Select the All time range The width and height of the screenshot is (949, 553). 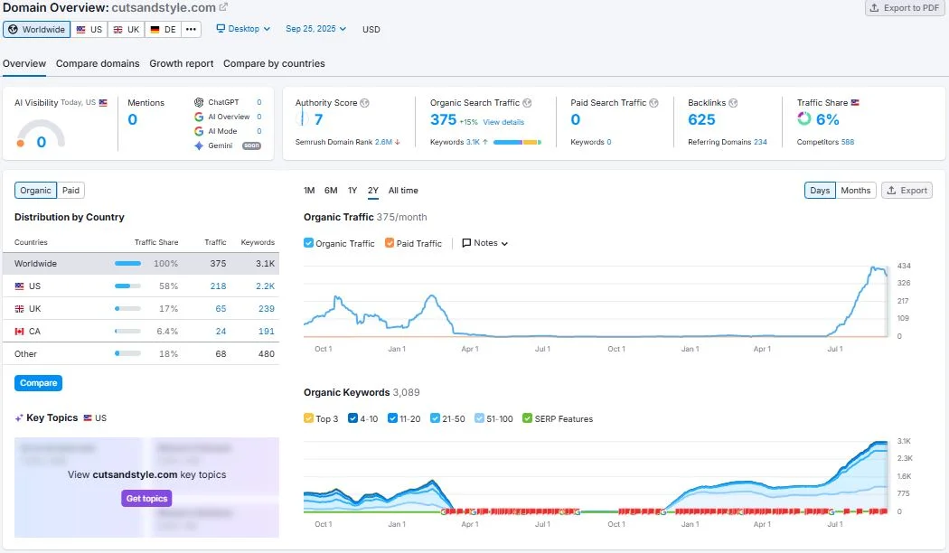(403, 190)
